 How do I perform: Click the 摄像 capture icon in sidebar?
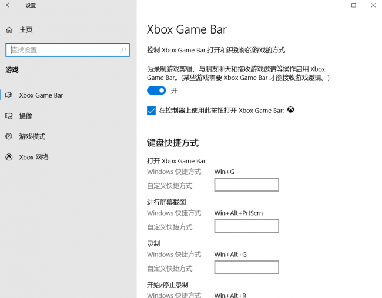click(x=9, y=116)
